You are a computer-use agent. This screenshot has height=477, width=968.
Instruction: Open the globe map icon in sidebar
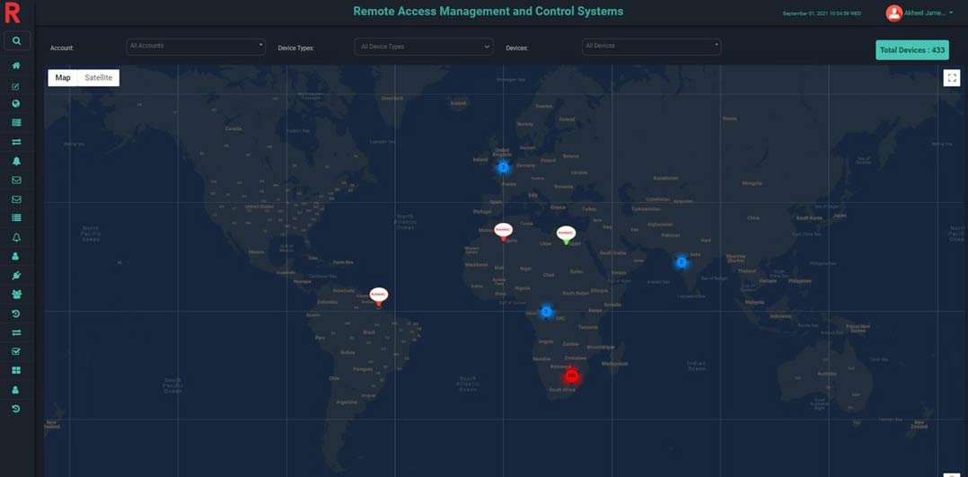(x=16, y=104)
